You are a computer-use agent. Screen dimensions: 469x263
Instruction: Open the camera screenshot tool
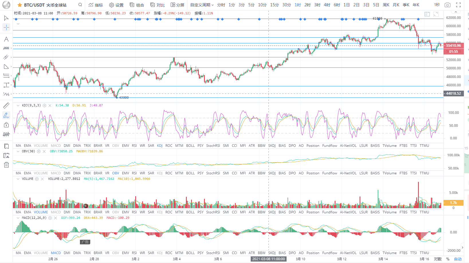[447, 5]
